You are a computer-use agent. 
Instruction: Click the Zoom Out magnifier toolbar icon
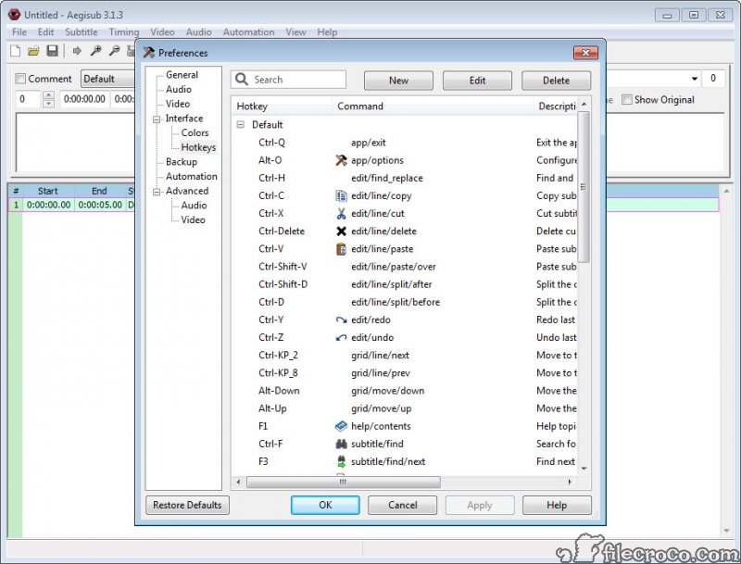coord(114,51)
